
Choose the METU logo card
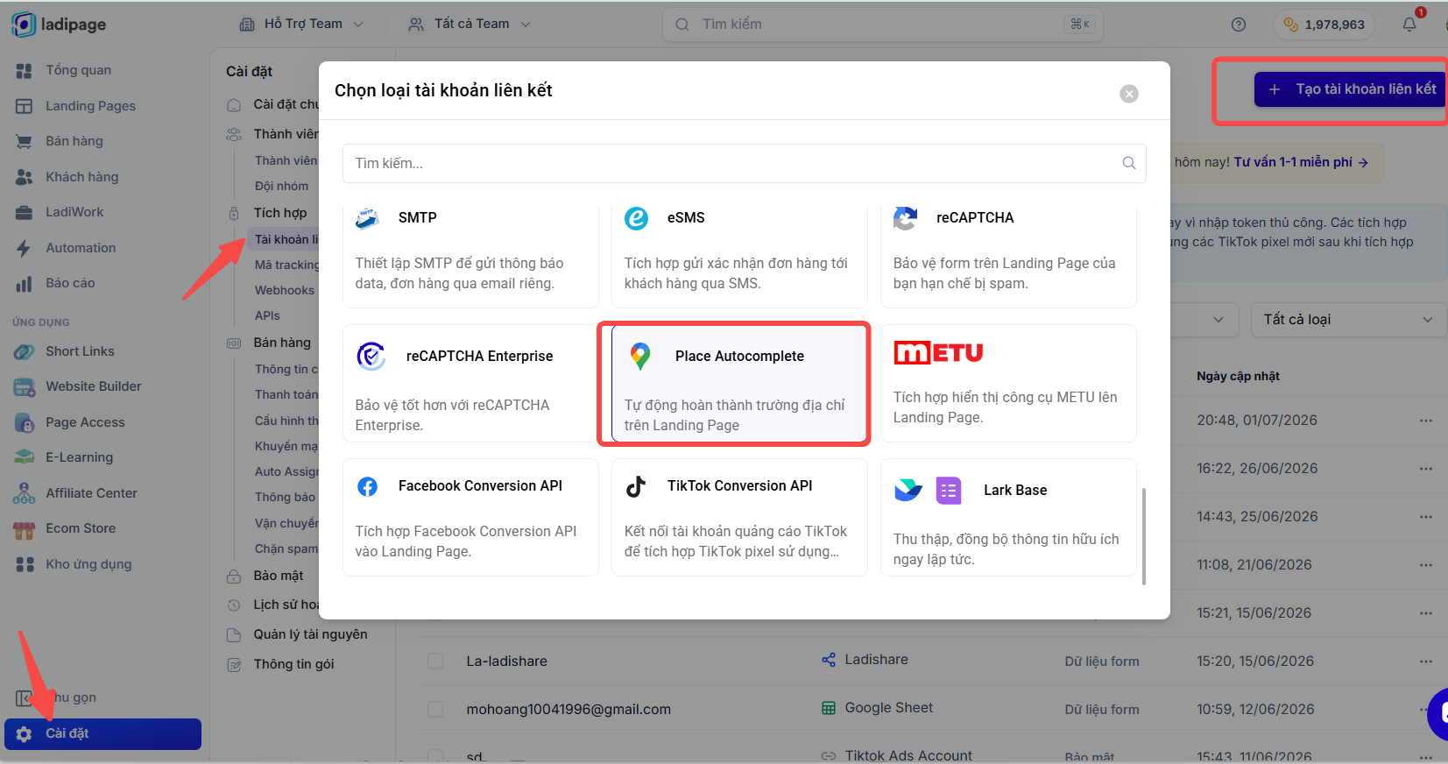1008,384
